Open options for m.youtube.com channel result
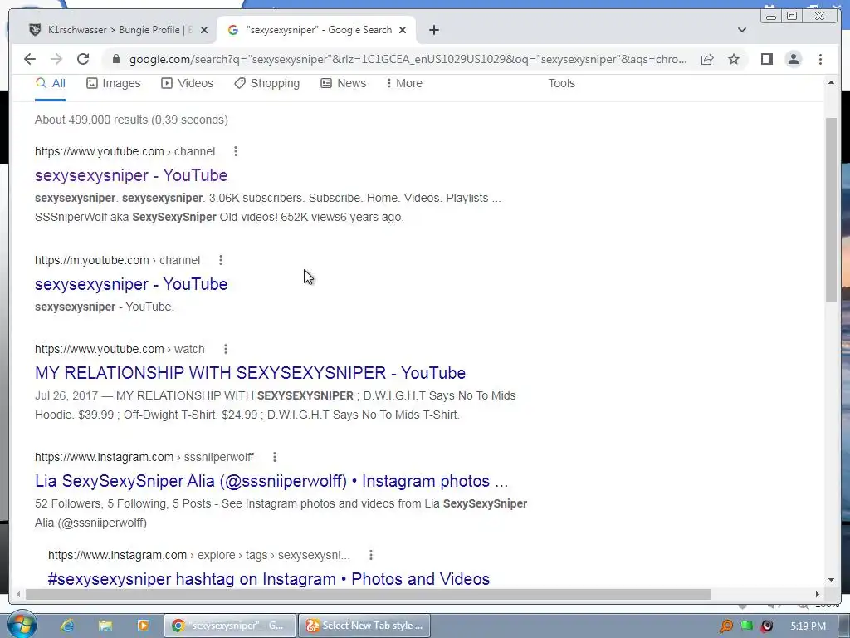This screenshot has height=638, width=850. pyautogui.click(x=221, y=260)
